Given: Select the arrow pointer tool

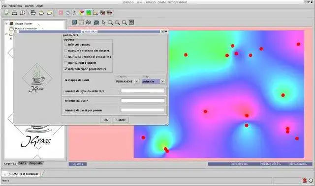Looking at the screenshot, I should click(104, 23).
